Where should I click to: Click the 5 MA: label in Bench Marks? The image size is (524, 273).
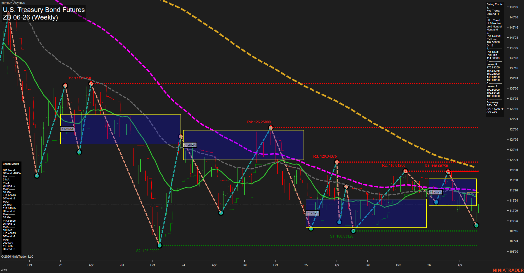pyautogui.click(x=6, y=180)
